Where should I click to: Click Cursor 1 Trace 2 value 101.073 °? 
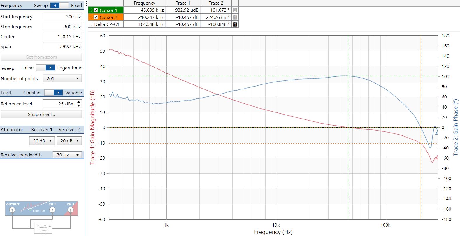220,10
